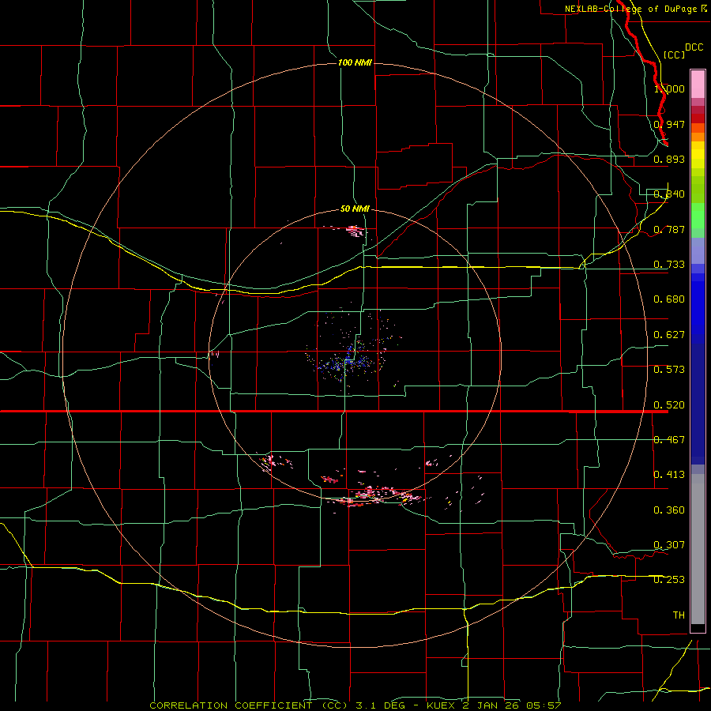
Task: Pick the red segment of the color bar
Action: [698, 118]
